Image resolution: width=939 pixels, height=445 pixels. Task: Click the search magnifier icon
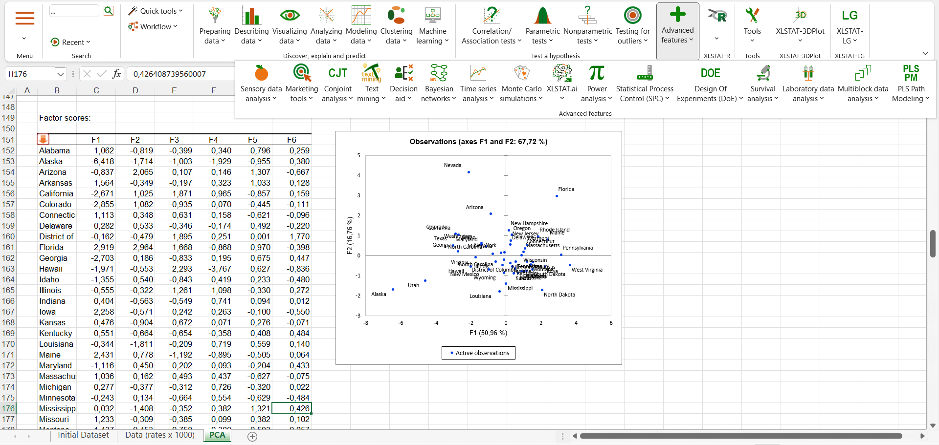click(x=109, y=11)
